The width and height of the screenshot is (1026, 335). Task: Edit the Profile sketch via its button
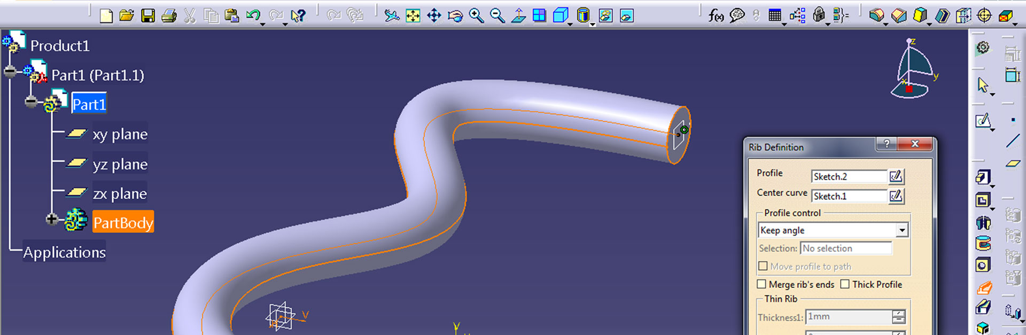pyautogui.click(x=896, y=176)
